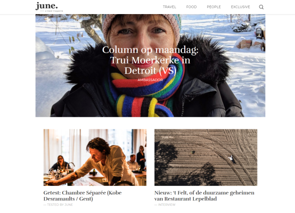Click 'van Restaurant Lepelblad' title line
This screenshot has width=295, height=213.
(x=185, y=199)
